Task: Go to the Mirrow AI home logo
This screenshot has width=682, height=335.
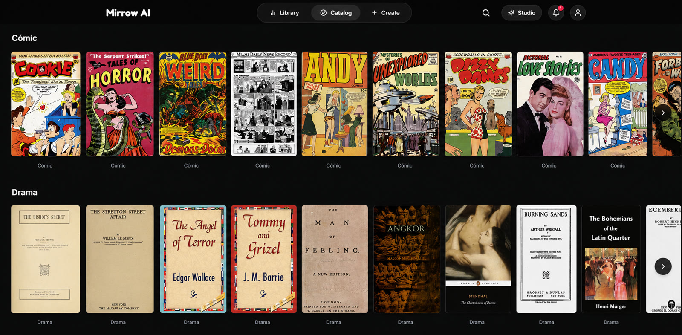Action: coord(128,13)
